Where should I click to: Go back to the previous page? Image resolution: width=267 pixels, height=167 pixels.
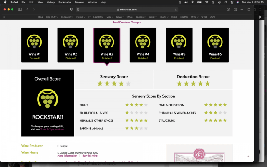(28, 9)
